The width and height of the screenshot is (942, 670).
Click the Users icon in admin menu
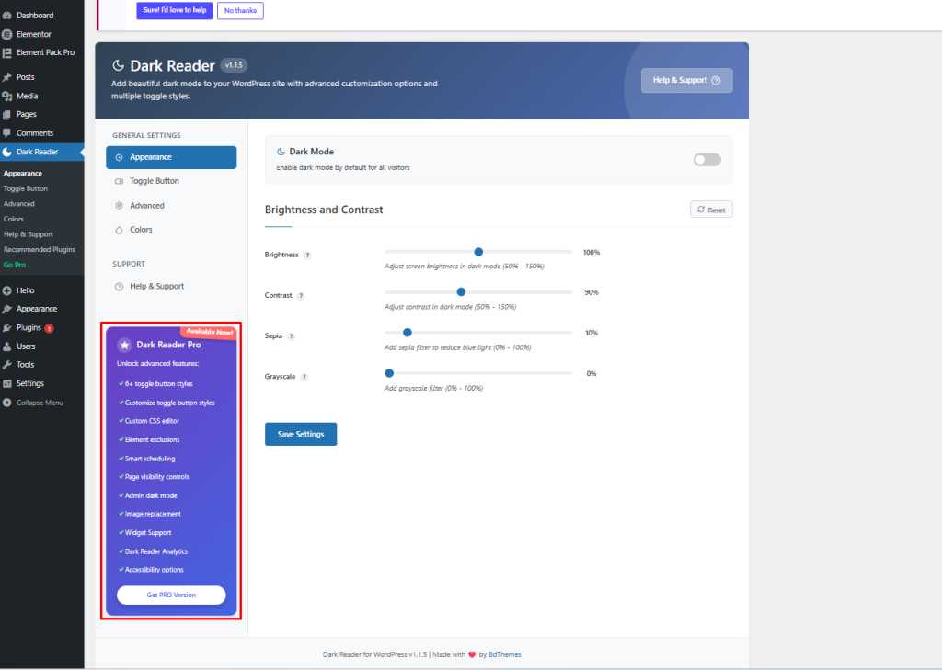coord(7,346)
